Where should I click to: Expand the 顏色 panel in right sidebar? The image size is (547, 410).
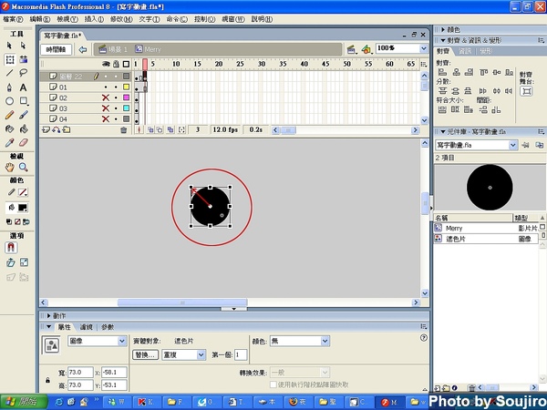pyautogui.click(x=452, y=29)
